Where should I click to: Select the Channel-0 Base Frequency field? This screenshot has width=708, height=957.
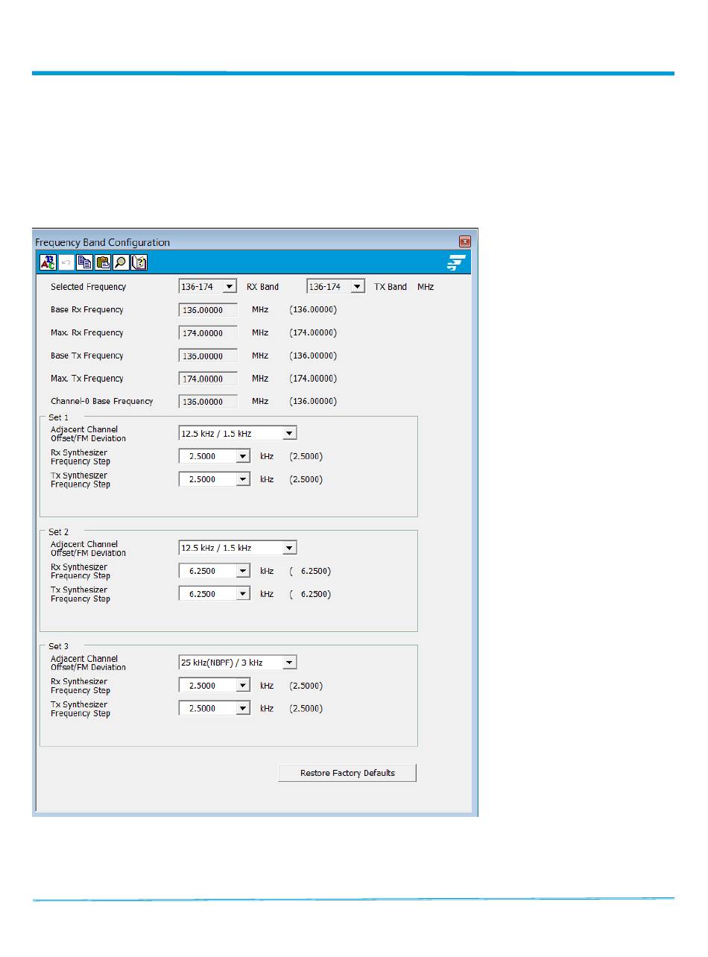coord(208,402)
